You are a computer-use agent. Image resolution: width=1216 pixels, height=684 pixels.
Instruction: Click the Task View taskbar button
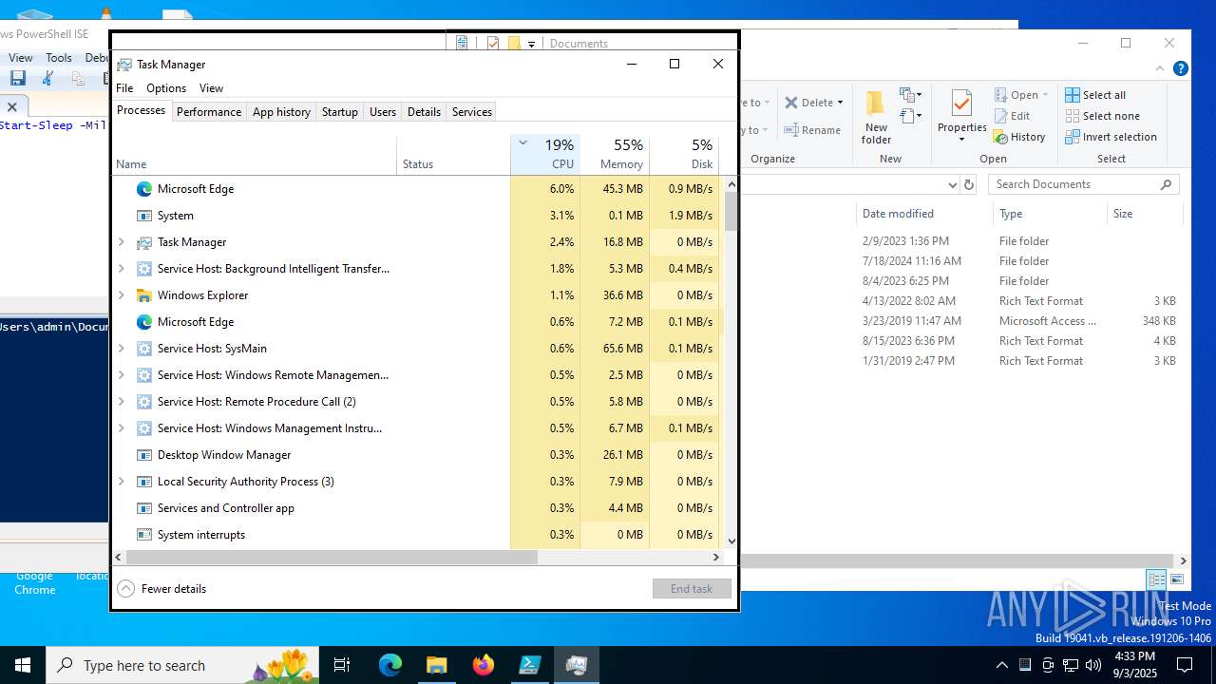pos(342,665)
